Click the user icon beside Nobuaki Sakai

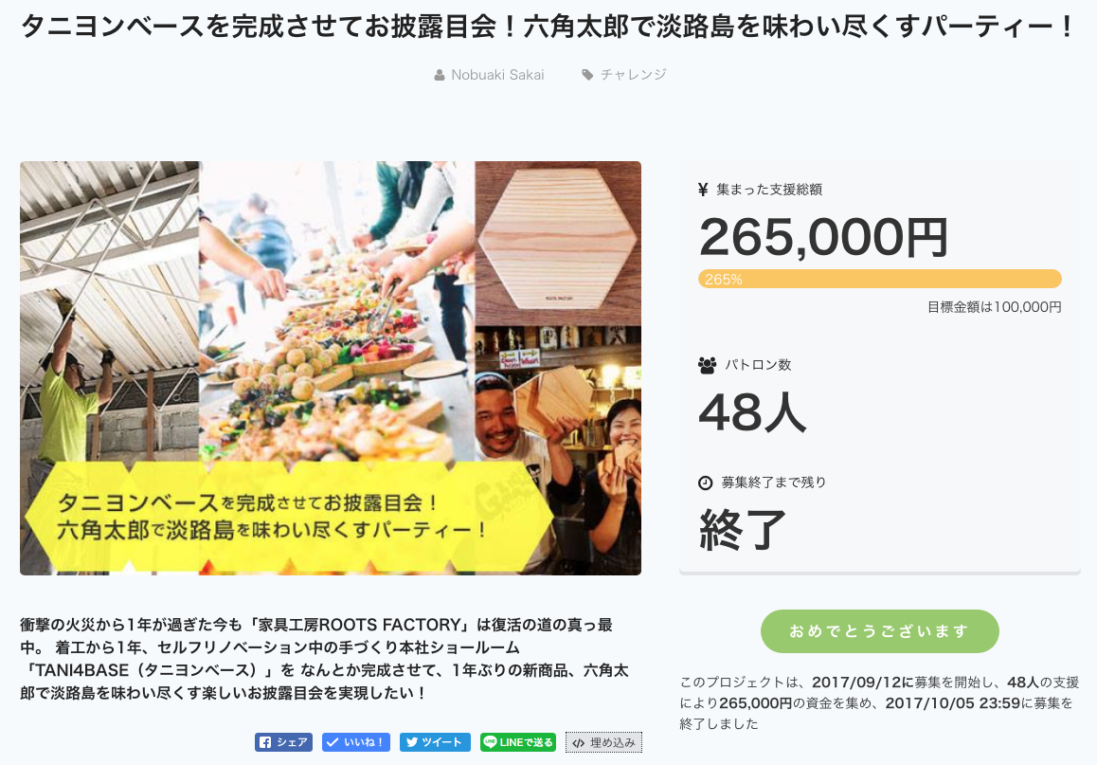440,75
